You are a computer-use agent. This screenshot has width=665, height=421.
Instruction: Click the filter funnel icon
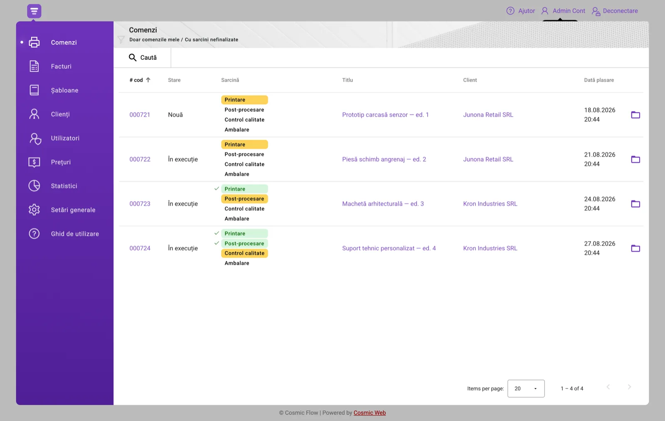tap(121, 39)
